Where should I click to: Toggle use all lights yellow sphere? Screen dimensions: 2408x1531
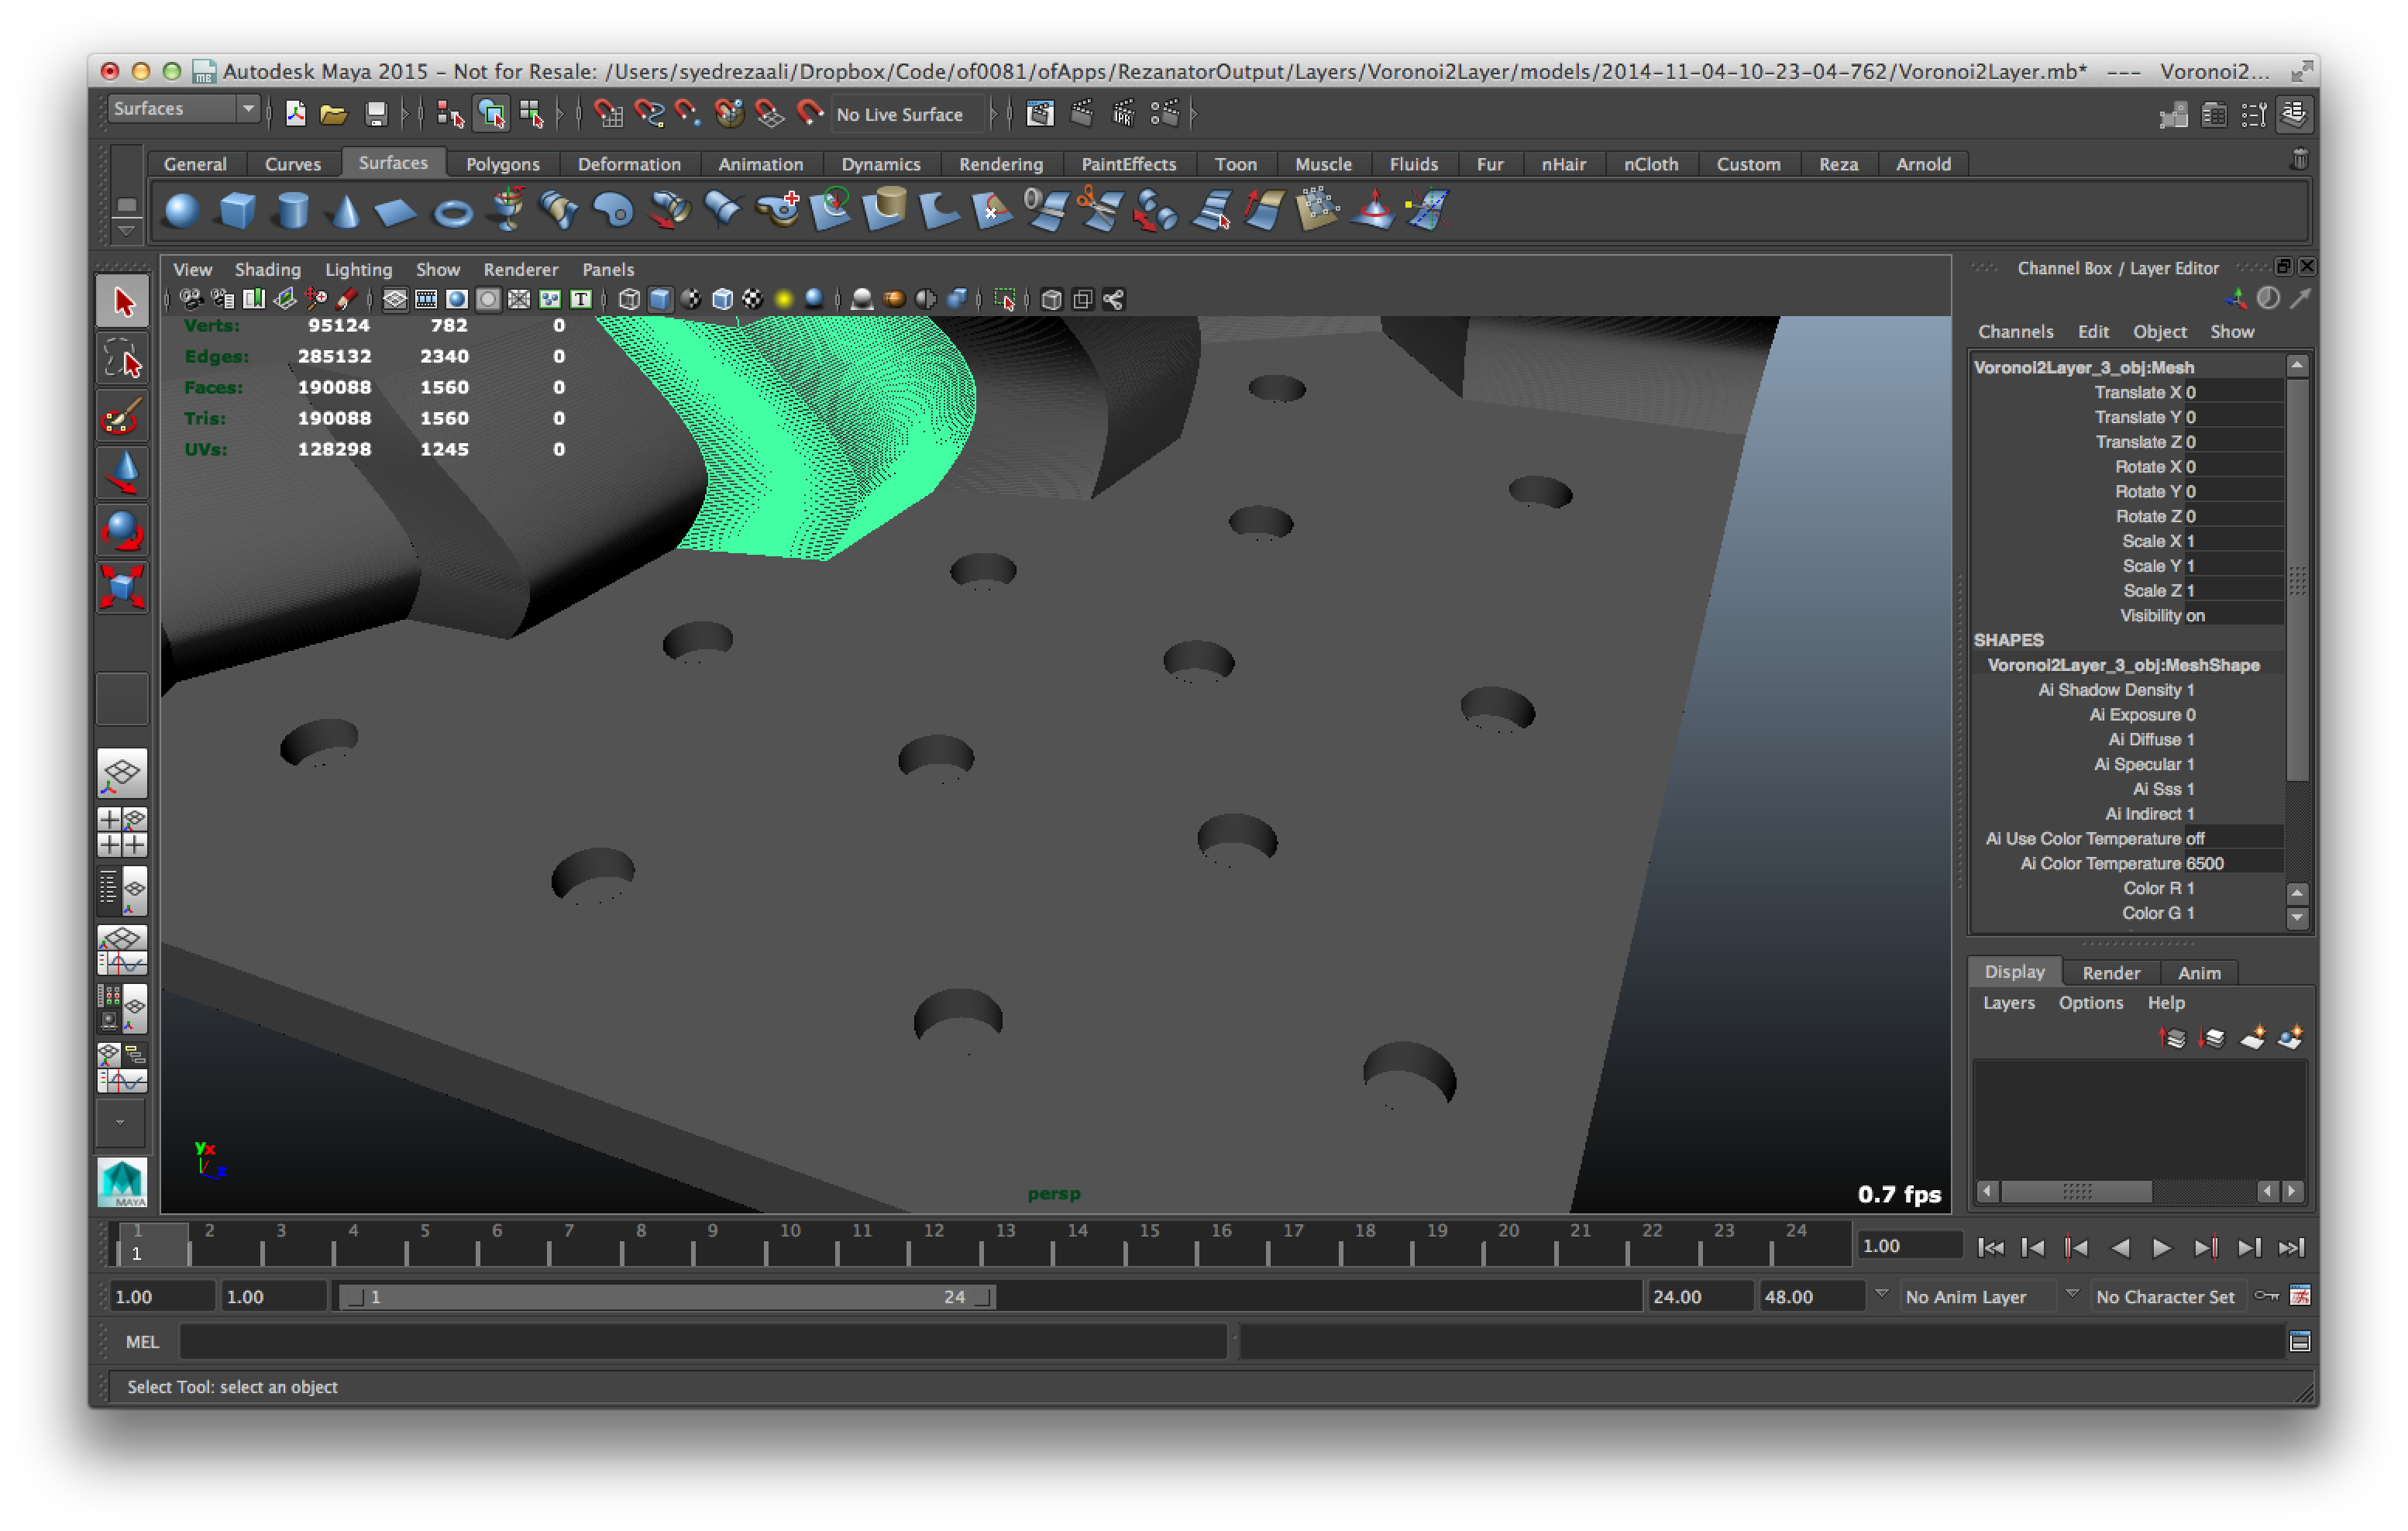(x=784, y=299)
